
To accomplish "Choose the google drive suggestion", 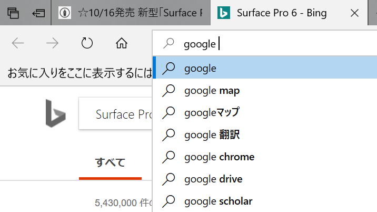I will click(265, 179).
